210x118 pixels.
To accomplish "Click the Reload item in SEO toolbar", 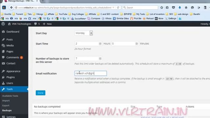I will pyautogui.click(x=148, y=19).
